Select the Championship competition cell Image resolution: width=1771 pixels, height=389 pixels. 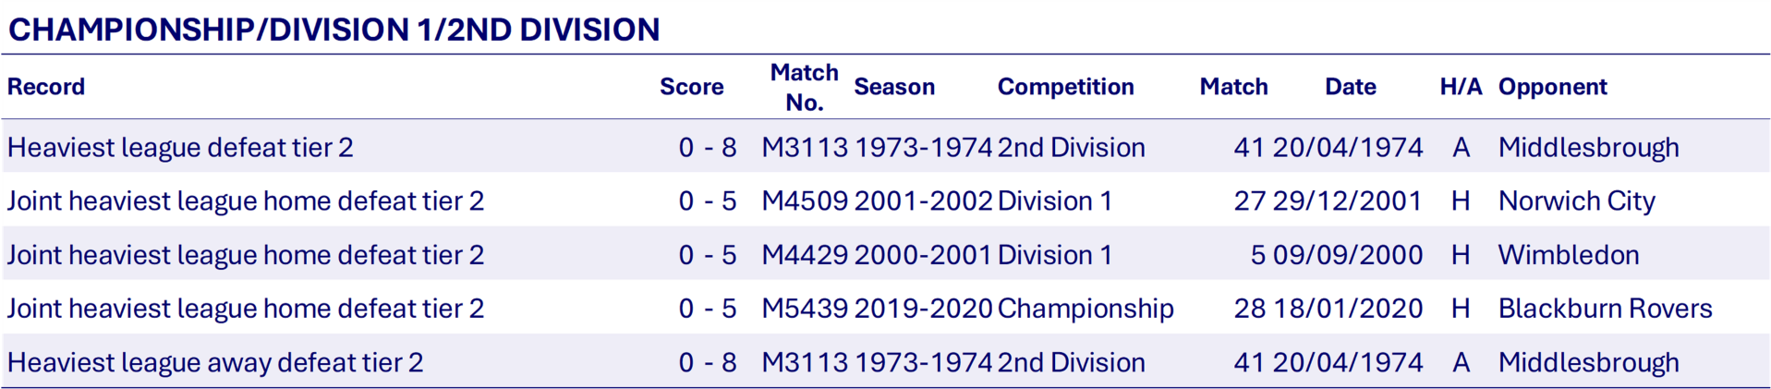click(1086, 309)
